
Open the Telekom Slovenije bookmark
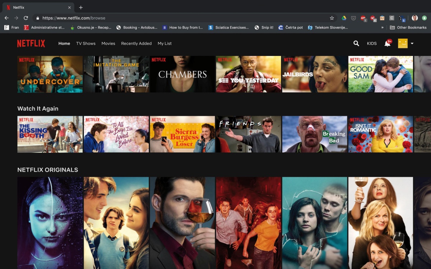click(328, 27)
